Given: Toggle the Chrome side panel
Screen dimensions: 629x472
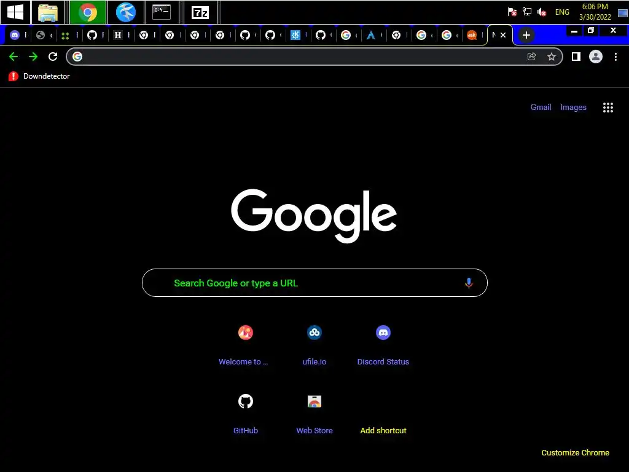Looking at the screenshot, I should [576, 57].
